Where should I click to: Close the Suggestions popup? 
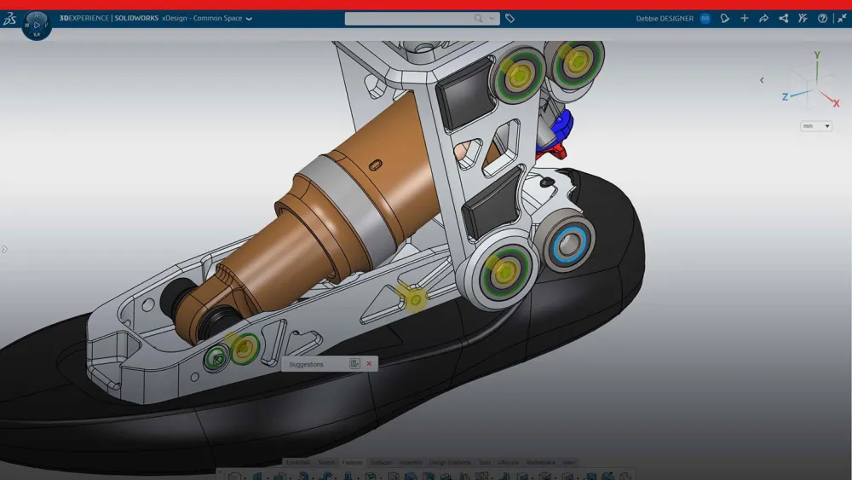click(369, 364)
